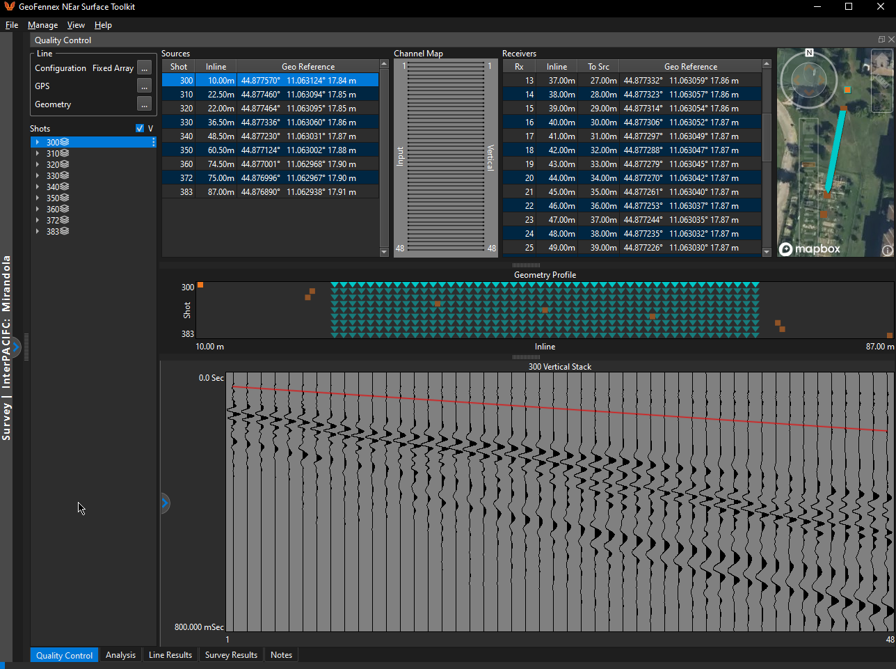Click the stack icon beside shot 350
The width and height of the screenshot is (896, 669).
[65, 198]
